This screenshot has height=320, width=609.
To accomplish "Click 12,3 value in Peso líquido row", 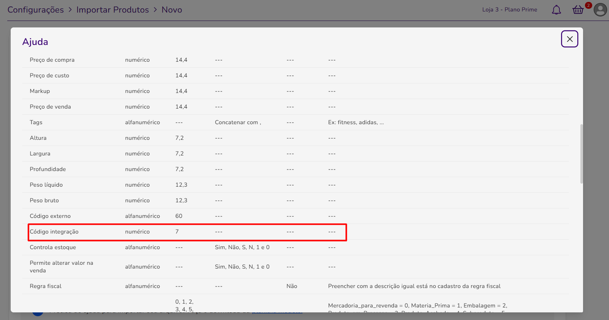I will point(181,185).
